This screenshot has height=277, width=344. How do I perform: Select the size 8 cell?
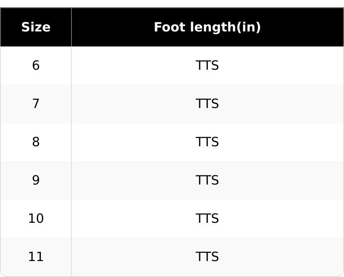(36, 142)
